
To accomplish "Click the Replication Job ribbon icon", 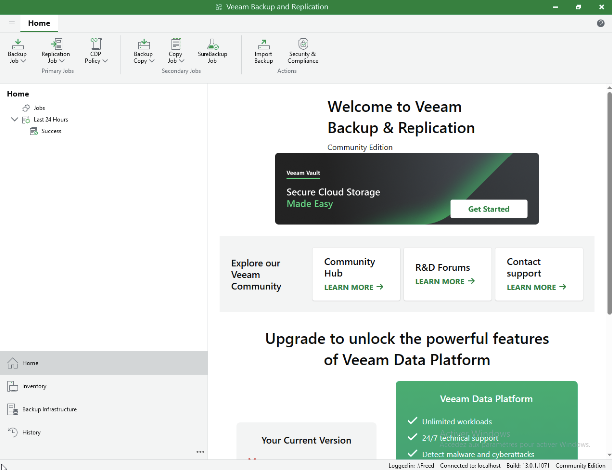I will point(56,45).
